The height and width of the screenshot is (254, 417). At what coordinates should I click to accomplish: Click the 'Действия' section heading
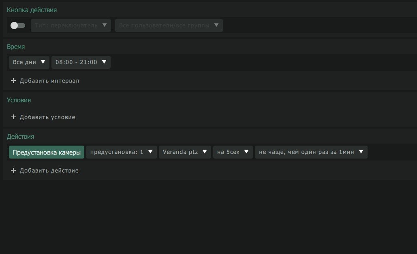point(21,136)
